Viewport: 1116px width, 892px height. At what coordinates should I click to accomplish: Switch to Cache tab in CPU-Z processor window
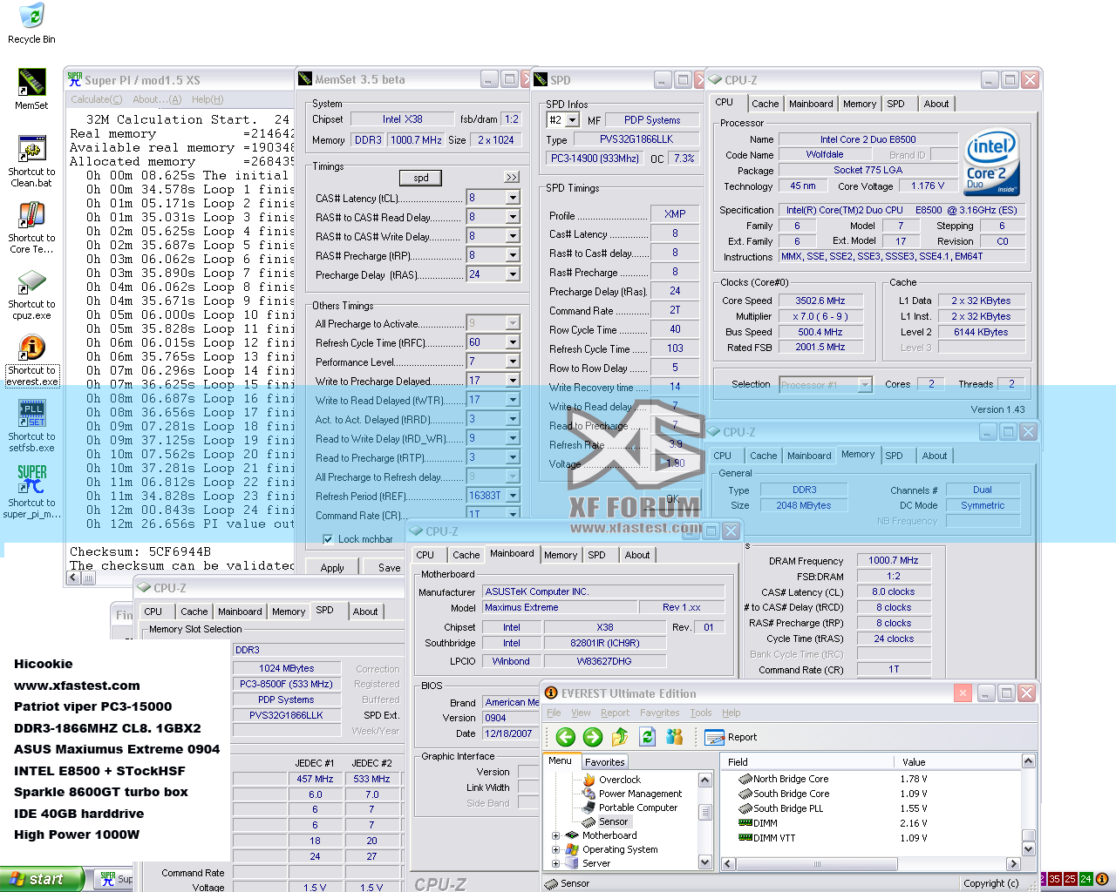tap(765, 104)
